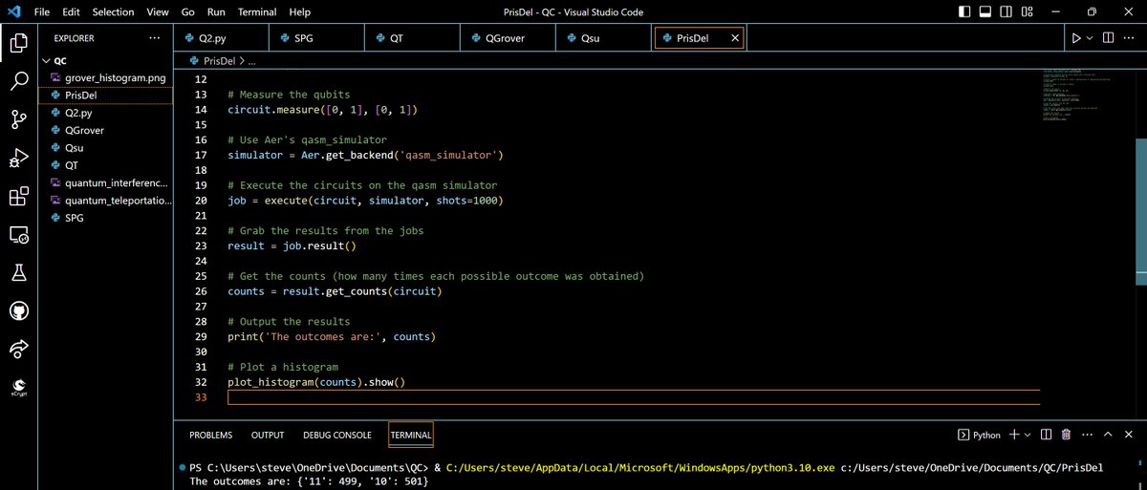Open the Run and Debug view
Screen dimensions: 1147x490
19,158
